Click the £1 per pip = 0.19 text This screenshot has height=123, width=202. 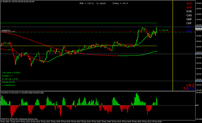[x=10, y=79]
